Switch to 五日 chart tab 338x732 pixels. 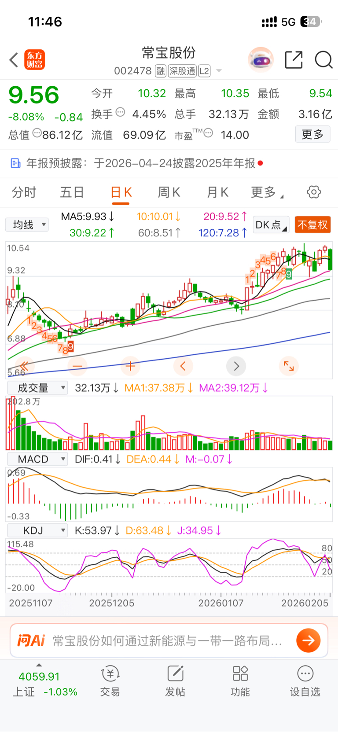tap(72, 192)
